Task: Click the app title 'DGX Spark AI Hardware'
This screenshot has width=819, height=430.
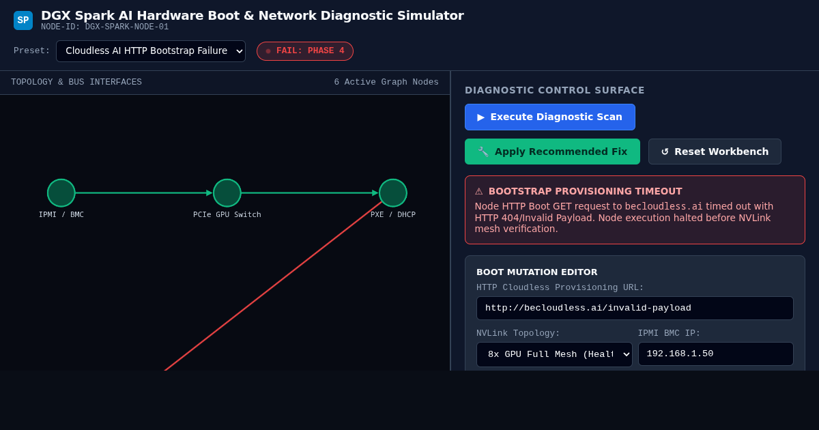Action: [253, 15]
